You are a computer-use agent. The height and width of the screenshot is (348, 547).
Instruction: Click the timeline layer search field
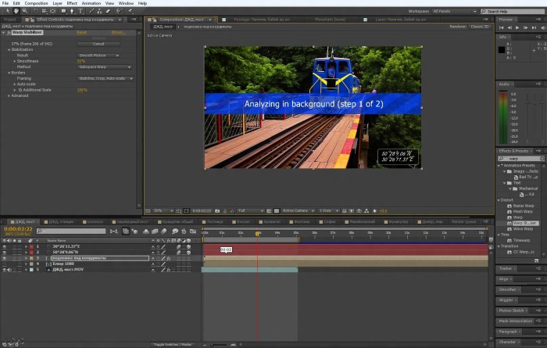point(71,231)
